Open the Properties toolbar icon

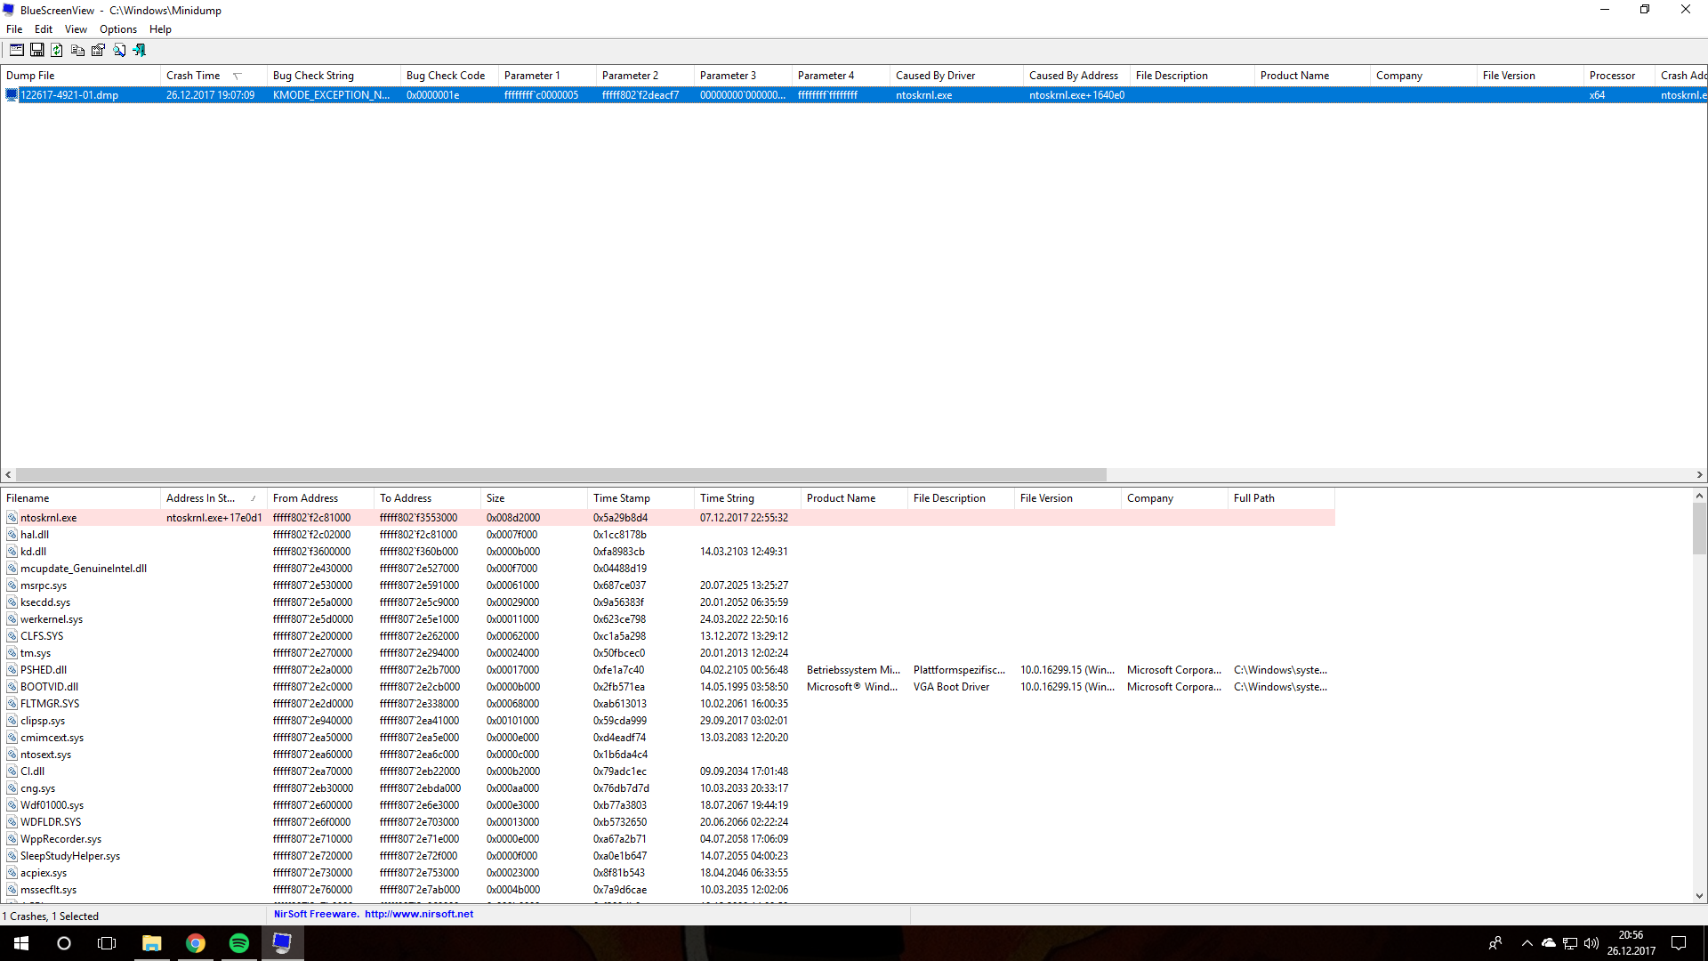coord(98,51)
